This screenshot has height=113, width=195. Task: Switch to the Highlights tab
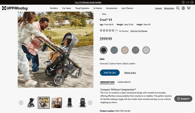click(x=124, y=82)
